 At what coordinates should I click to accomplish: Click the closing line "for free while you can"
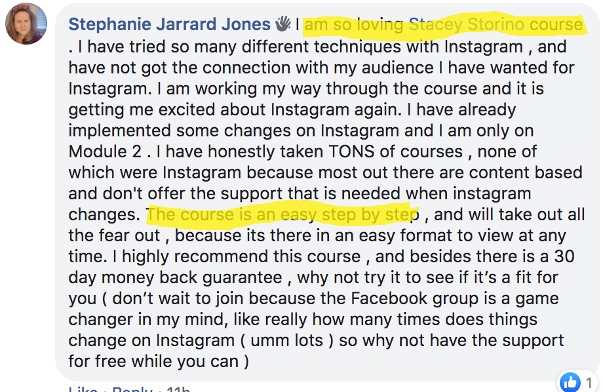[154, 362]
